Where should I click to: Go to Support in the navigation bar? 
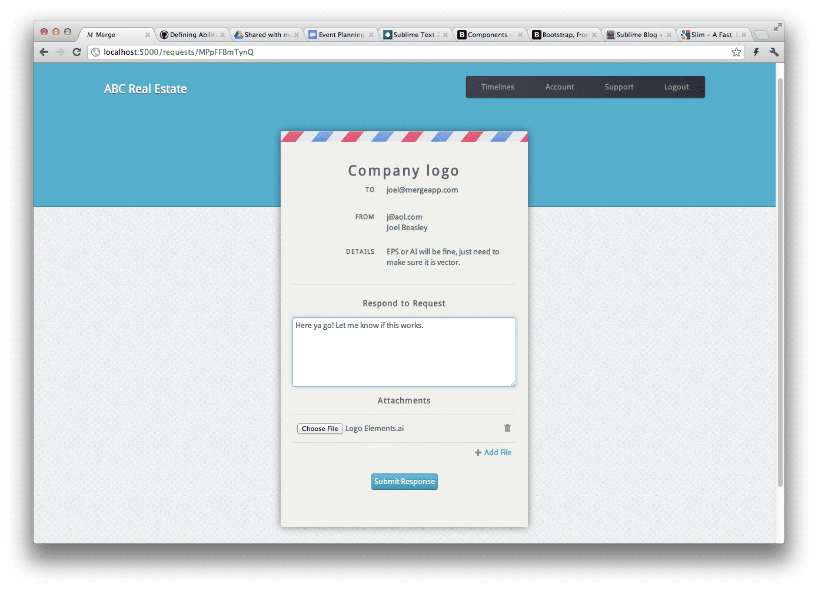619,87
